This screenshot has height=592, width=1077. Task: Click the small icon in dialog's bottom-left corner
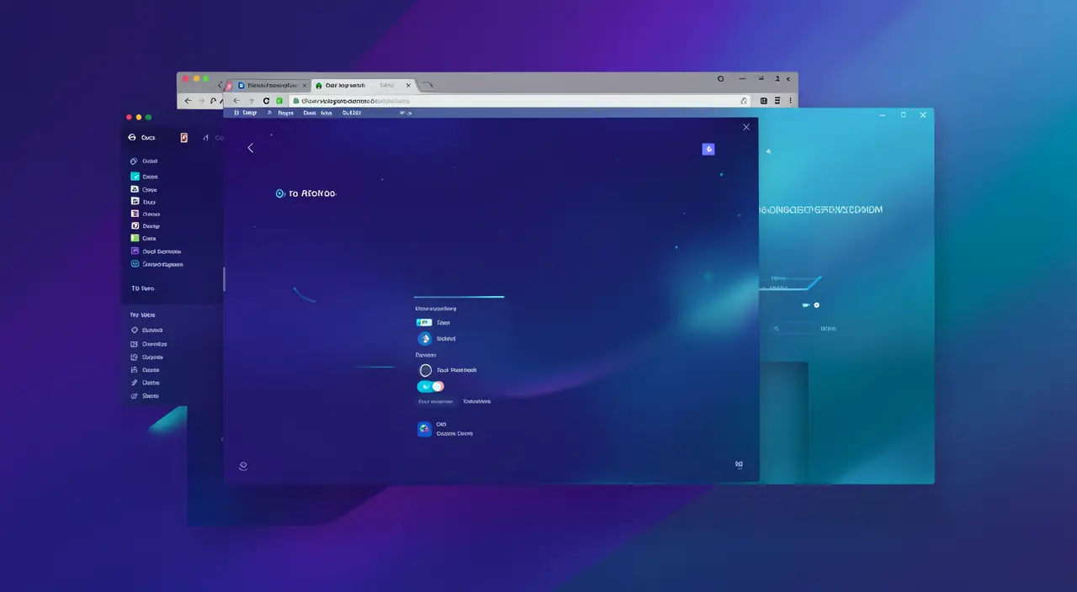[x=243, y=465]
